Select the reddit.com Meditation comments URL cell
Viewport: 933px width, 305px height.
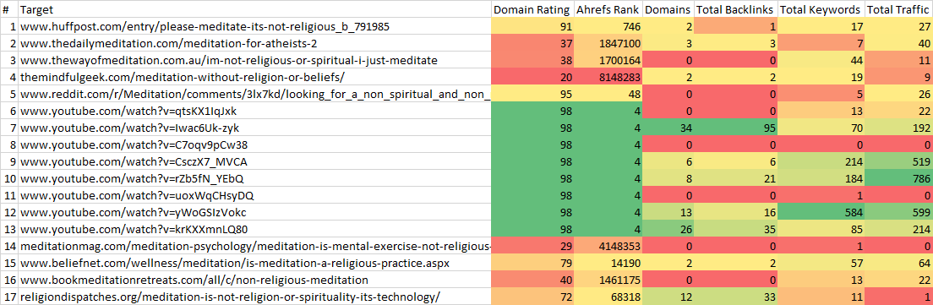coord(256,94)
